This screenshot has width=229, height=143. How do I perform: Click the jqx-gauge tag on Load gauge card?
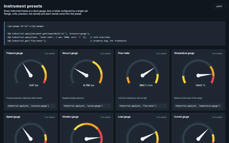(x=161, y=117)
